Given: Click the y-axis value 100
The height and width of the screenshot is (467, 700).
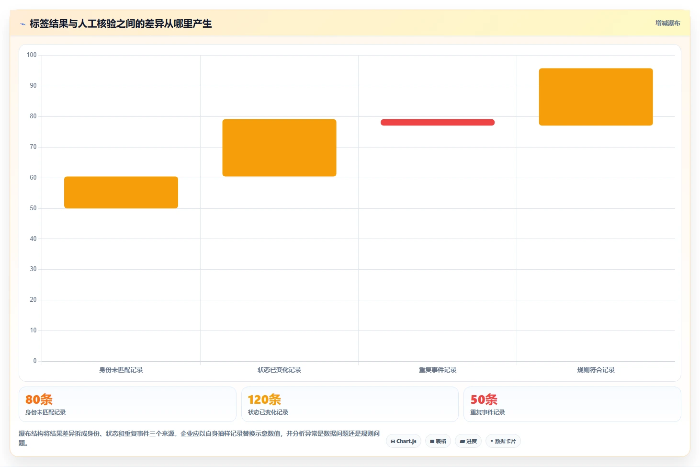Looking at the screenshot, I should (32, 55).
